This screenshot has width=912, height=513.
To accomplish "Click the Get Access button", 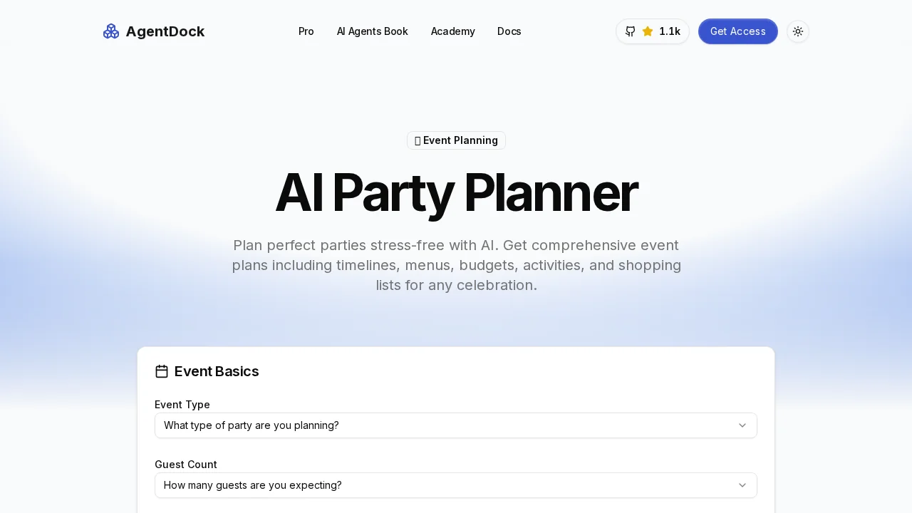I will click(738, 31).
